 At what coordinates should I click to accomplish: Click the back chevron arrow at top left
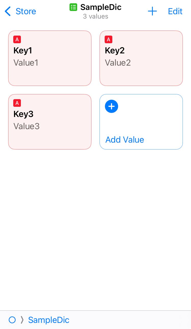pyautogui.click(x=7, y=11)
